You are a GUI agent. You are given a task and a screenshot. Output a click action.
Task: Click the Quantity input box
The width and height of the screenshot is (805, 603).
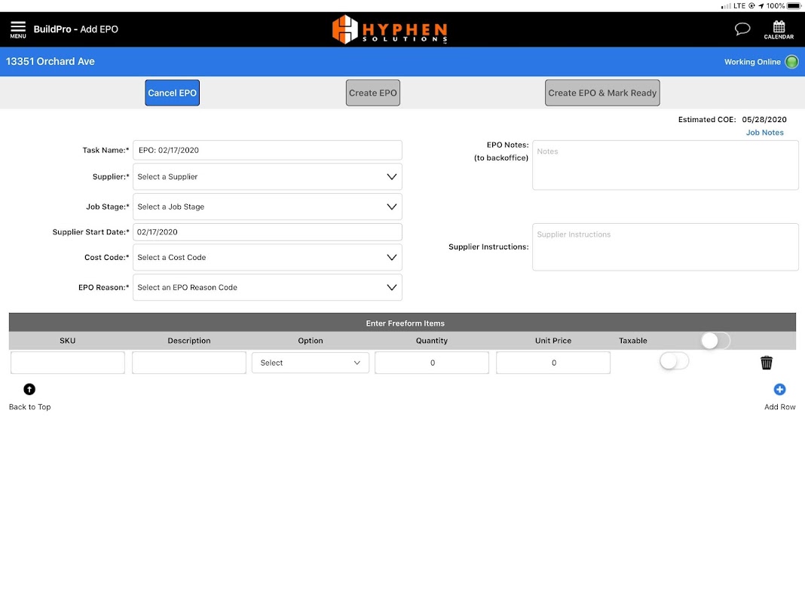click(x=432, y=363)
